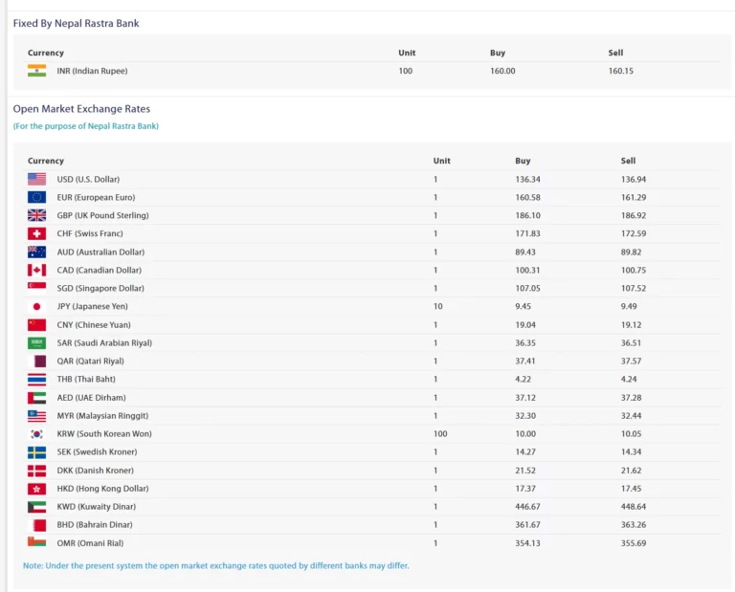
Task: Click the USD buy rate 136.34
Action: (528, 180)
